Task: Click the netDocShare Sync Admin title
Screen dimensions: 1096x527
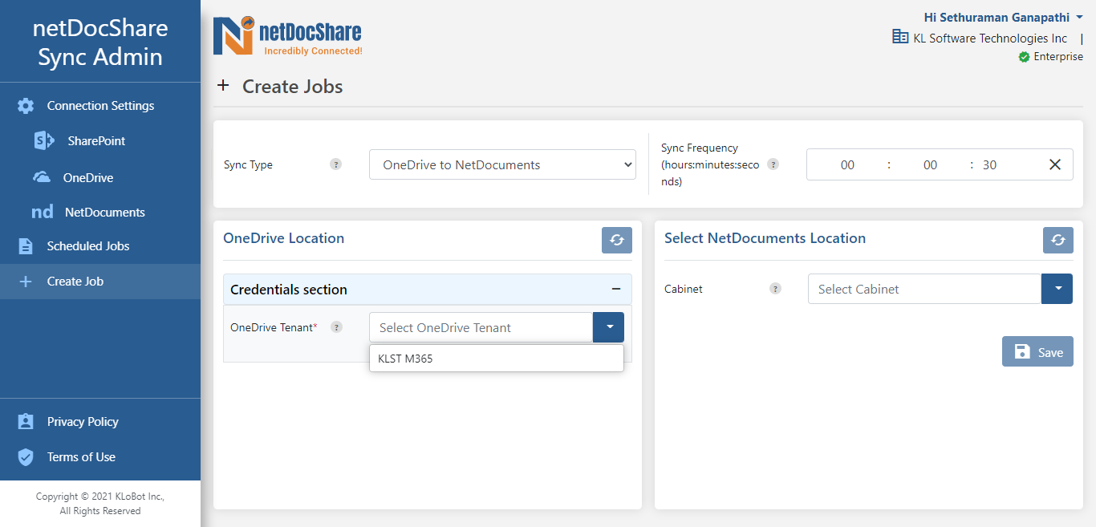Action: pyautogui.click(x=100, y=43)
